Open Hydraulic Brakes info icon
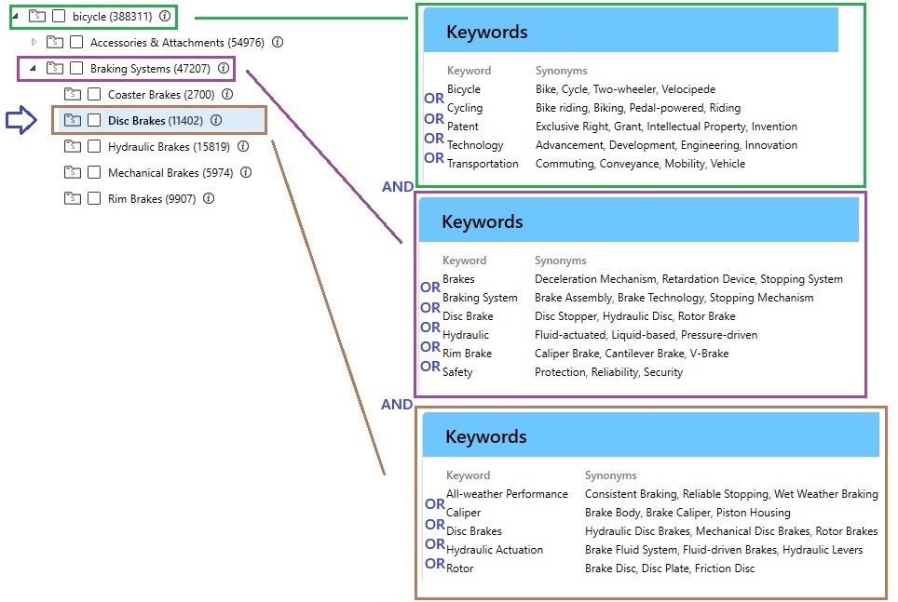Screen dimensions: 898x602 (x=243, y=146)
